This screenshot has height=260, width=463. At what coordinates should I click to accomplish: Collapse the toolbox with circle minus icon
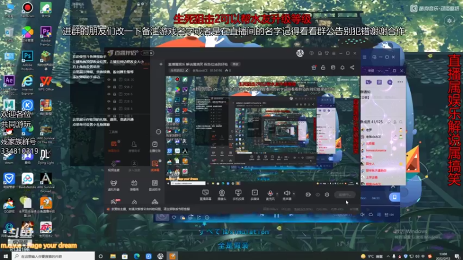[x=159, y=132]
